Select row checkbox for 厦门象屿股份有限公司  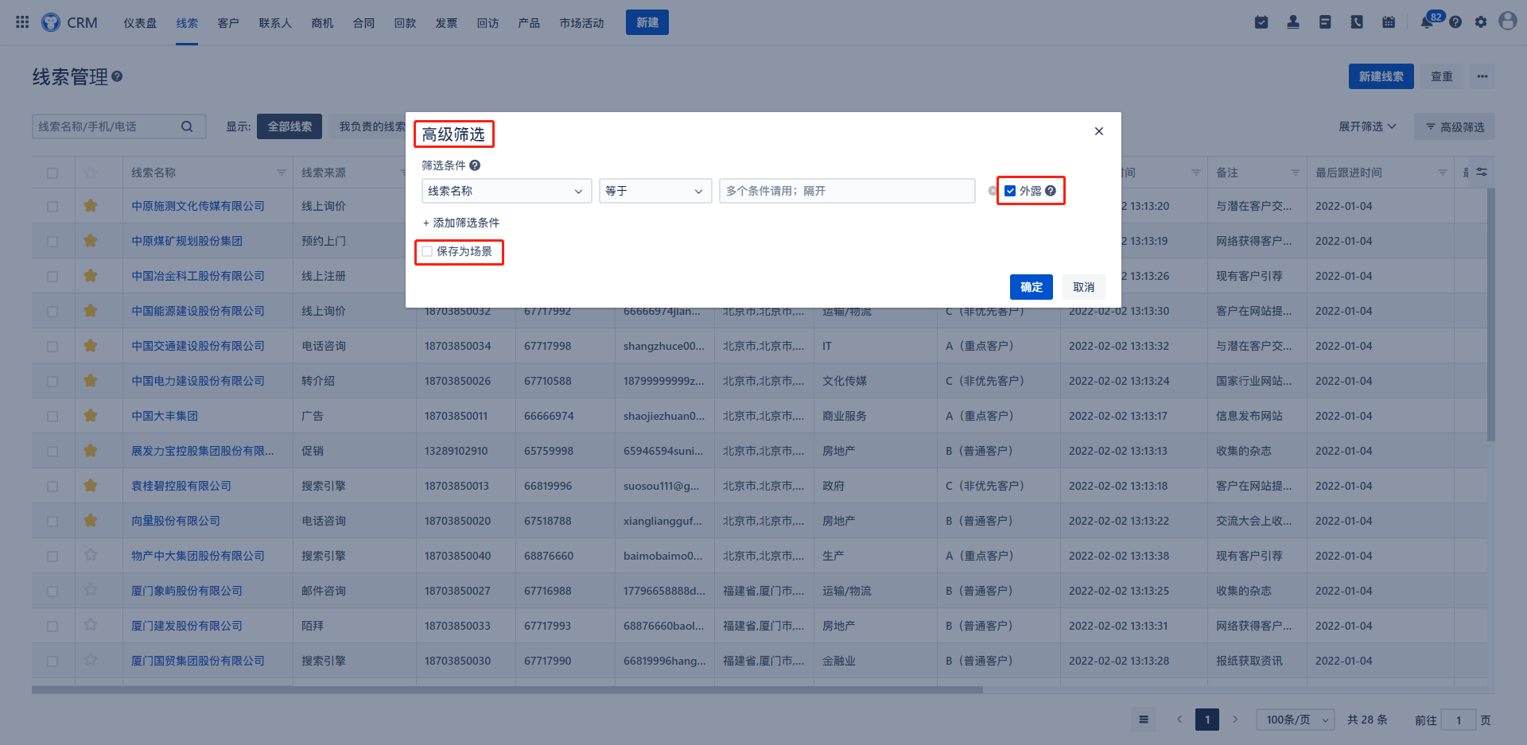point(52,591)
